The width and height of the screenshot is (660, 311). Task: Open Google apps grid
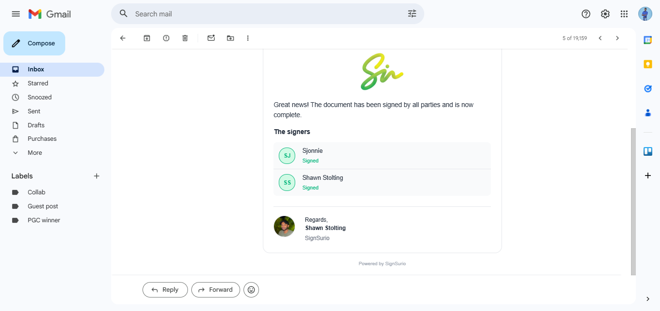coord(624,14)
